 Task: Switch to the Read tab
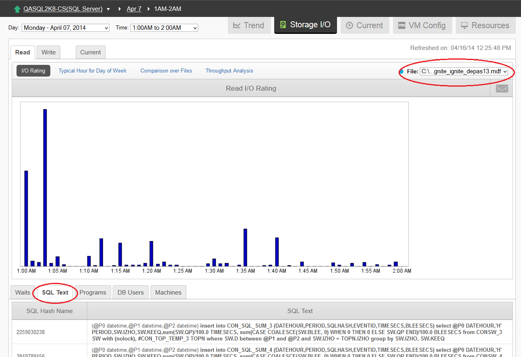23,52
